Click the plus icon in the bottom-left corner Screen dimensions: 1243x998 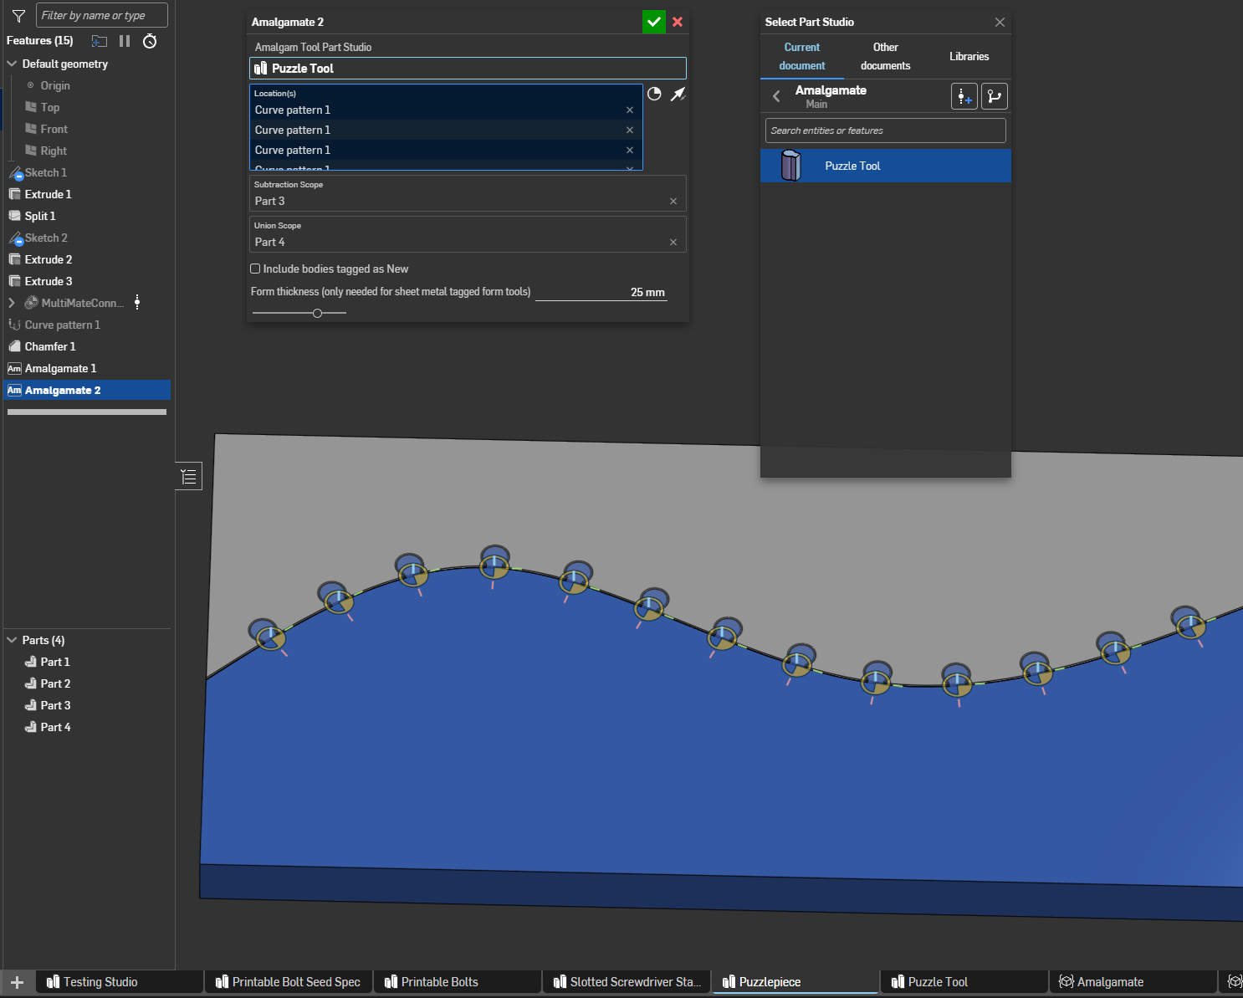(17, 982)
